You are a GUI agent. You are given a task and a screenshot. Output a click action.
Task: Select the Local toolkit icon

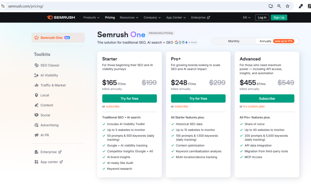coord(36,95)
